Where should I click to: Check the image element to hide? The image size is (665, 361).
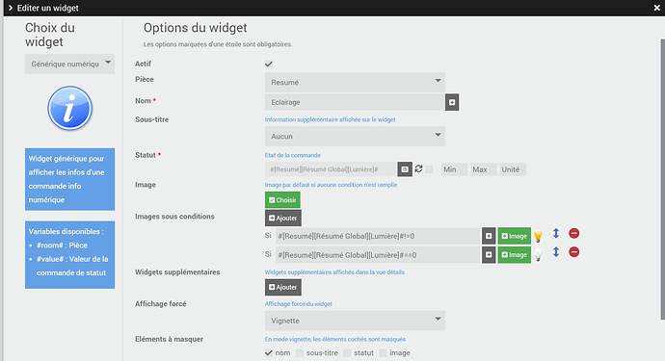point(383,353)
